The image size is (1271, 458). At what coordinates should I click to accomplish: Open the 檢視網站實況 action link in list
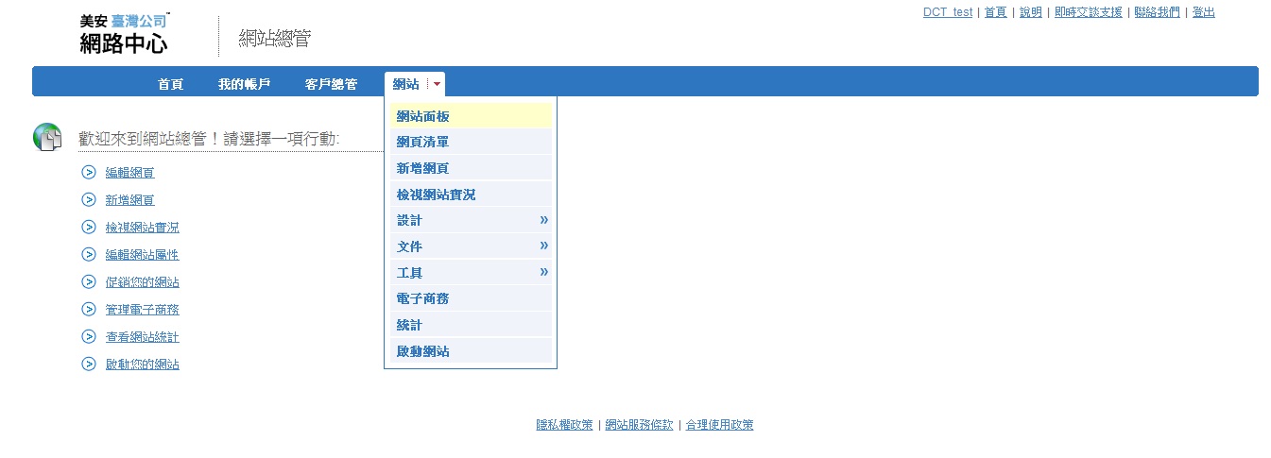[x=143, y=228]
